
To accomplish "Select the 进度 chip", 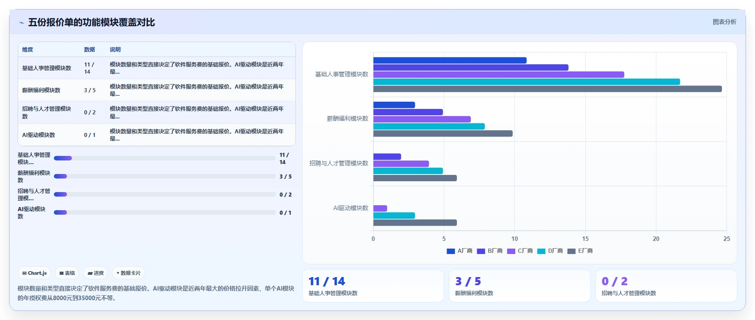I will 95,273.
